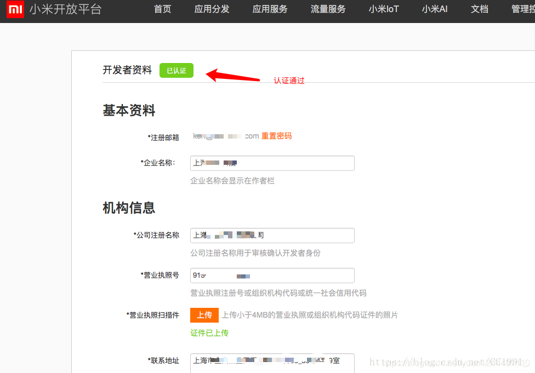The image size is (535, 373).
Task: Click the 基本资料 section heading
Action: (129, 111)
